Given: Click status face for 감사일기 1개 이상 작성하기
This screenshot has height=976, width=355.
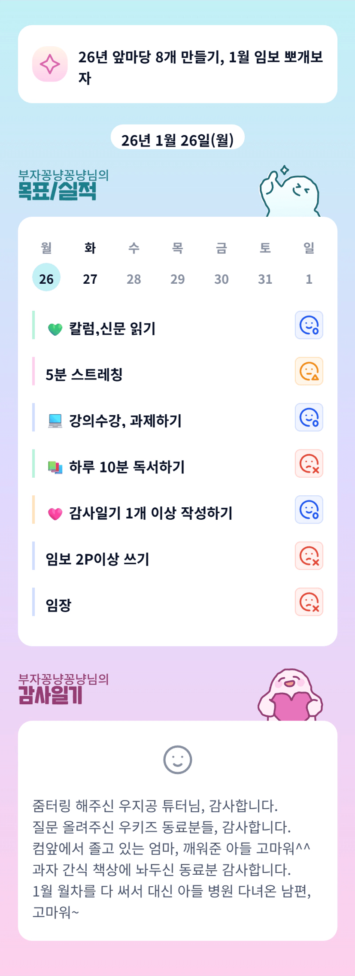Looking at the screenshot, I should (x=309, y=509).
